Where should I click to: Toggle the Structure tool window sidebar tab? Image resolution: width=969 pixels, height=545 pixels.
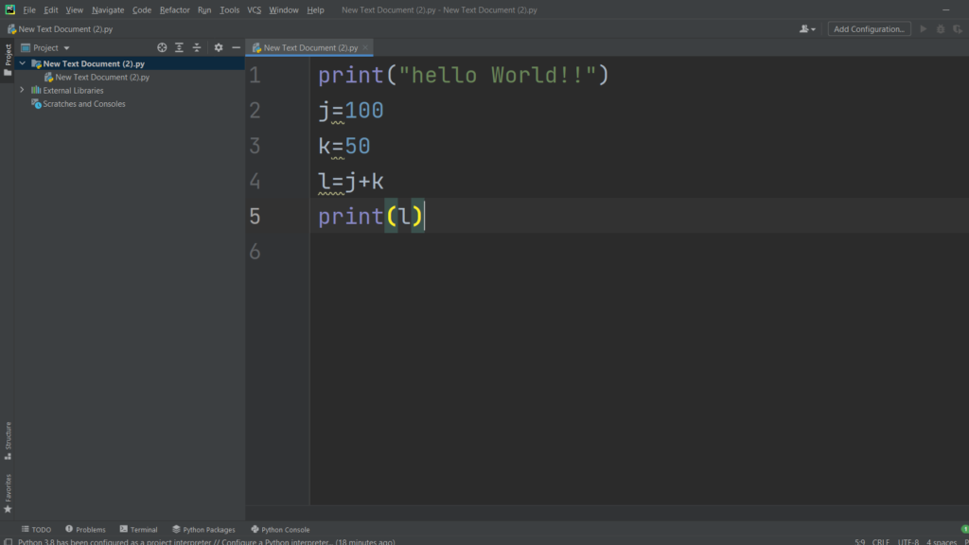coord(8,441)
